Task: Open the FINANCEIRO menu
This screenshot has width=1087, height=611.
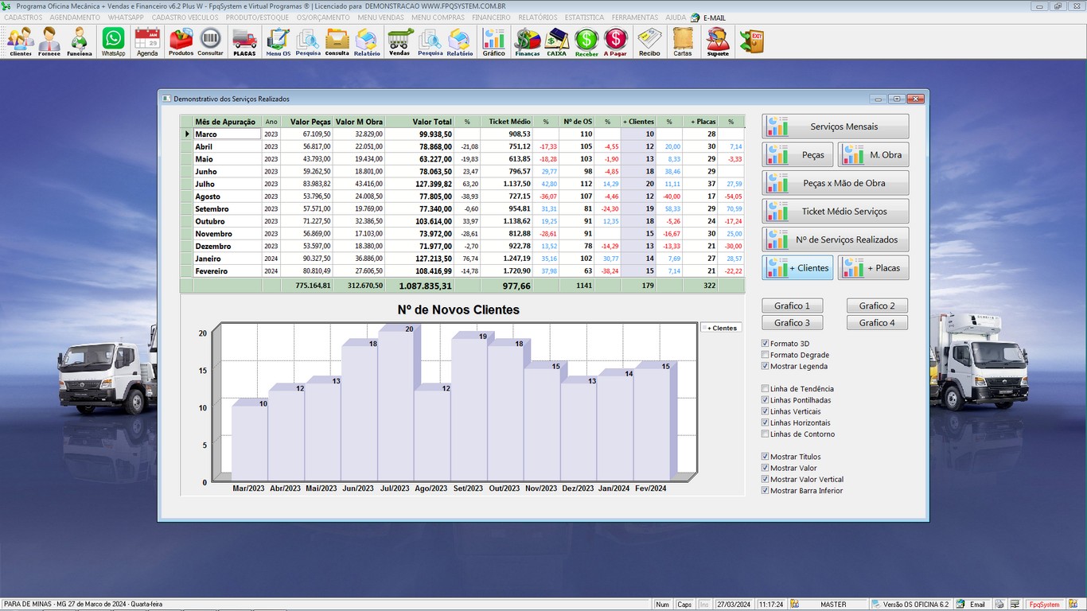Action: pos(491,18)
